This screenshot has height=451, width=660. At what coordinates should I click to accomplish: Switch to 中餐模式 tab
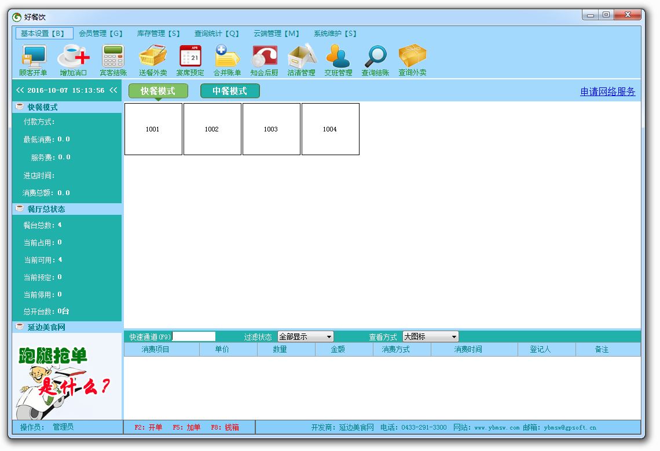(x=230, y=91)
